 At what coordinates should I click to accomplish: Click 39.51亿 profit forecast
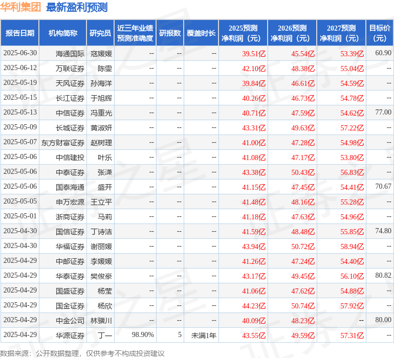254,54
